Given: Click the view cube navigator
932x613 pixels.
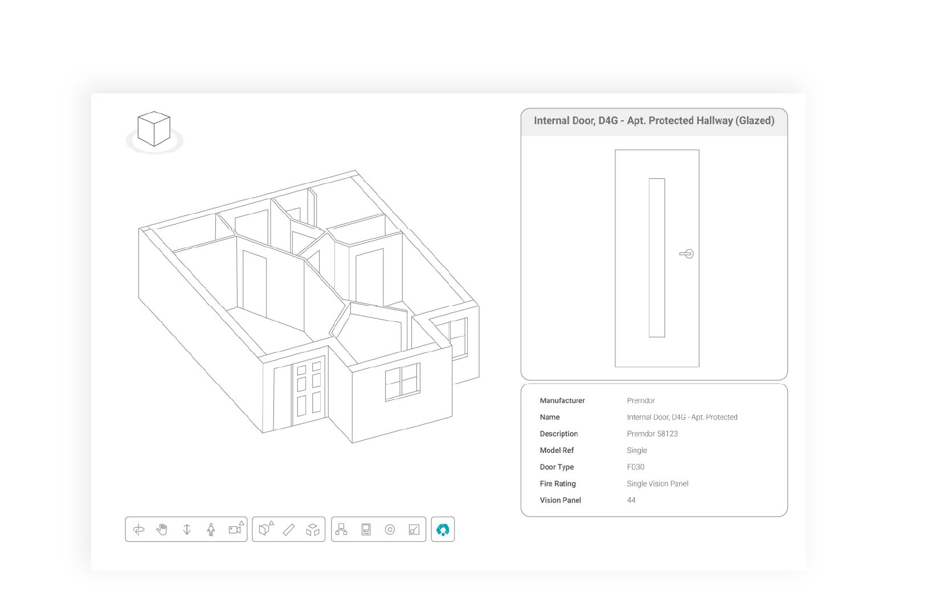Looking at the screenshot, I should tap(154, 129).
